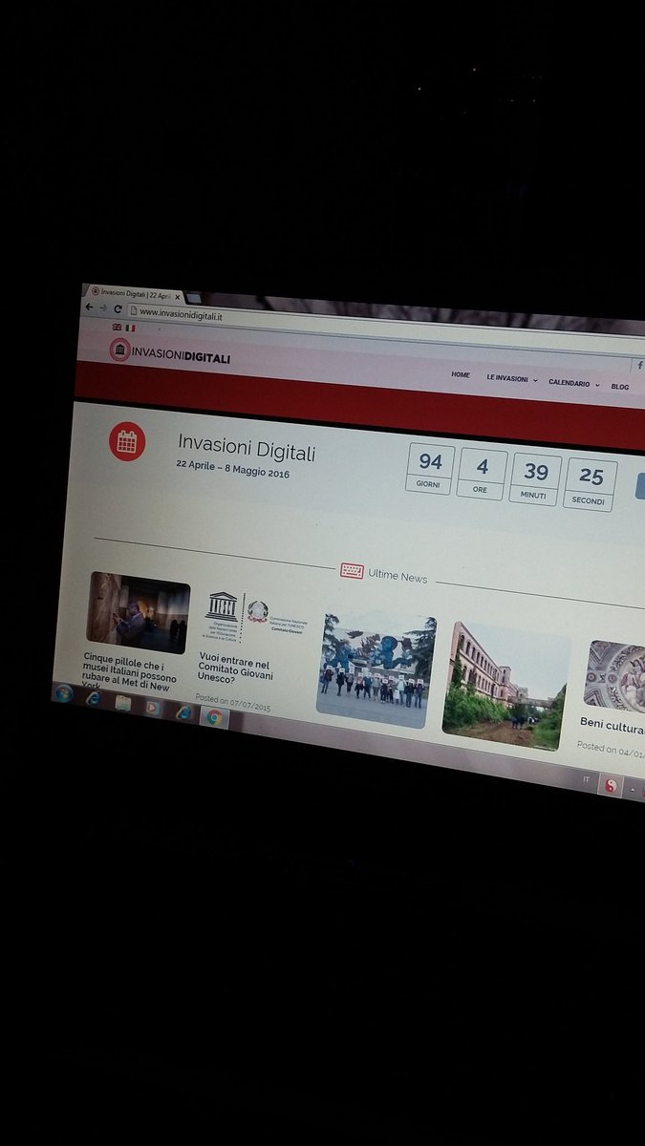Viewport: 645px width, 1146px height.
Task: Open the Windows Start button
Action: pos(64,693)
